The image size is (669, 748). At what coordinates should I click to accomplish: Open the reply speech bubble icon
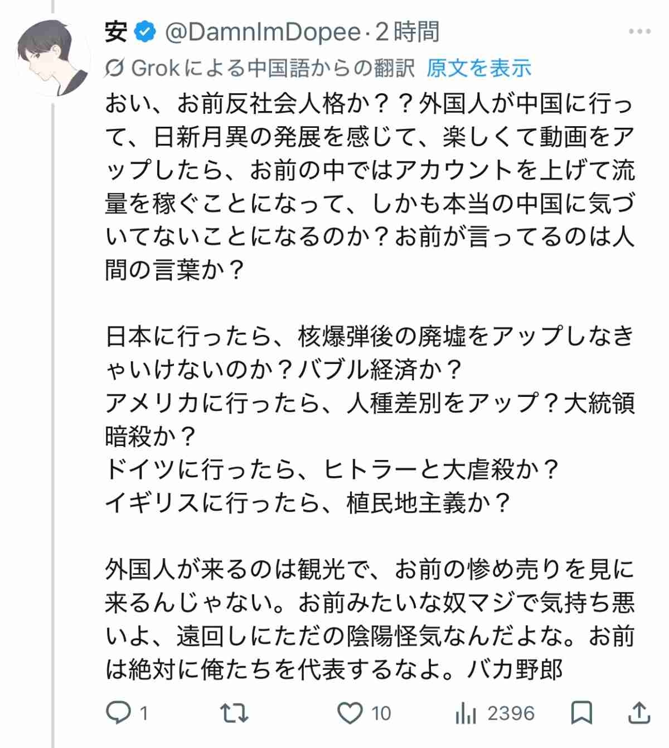[118, 713]
